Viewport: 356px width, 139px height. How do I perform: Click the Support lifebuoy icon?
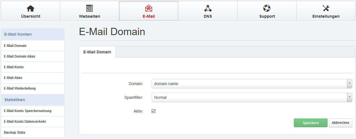tap(267, 8)
